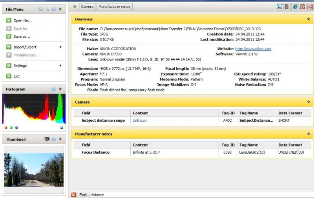Click the F7.1 aperture value
The image size is (314, 198).
pos(103,74)
